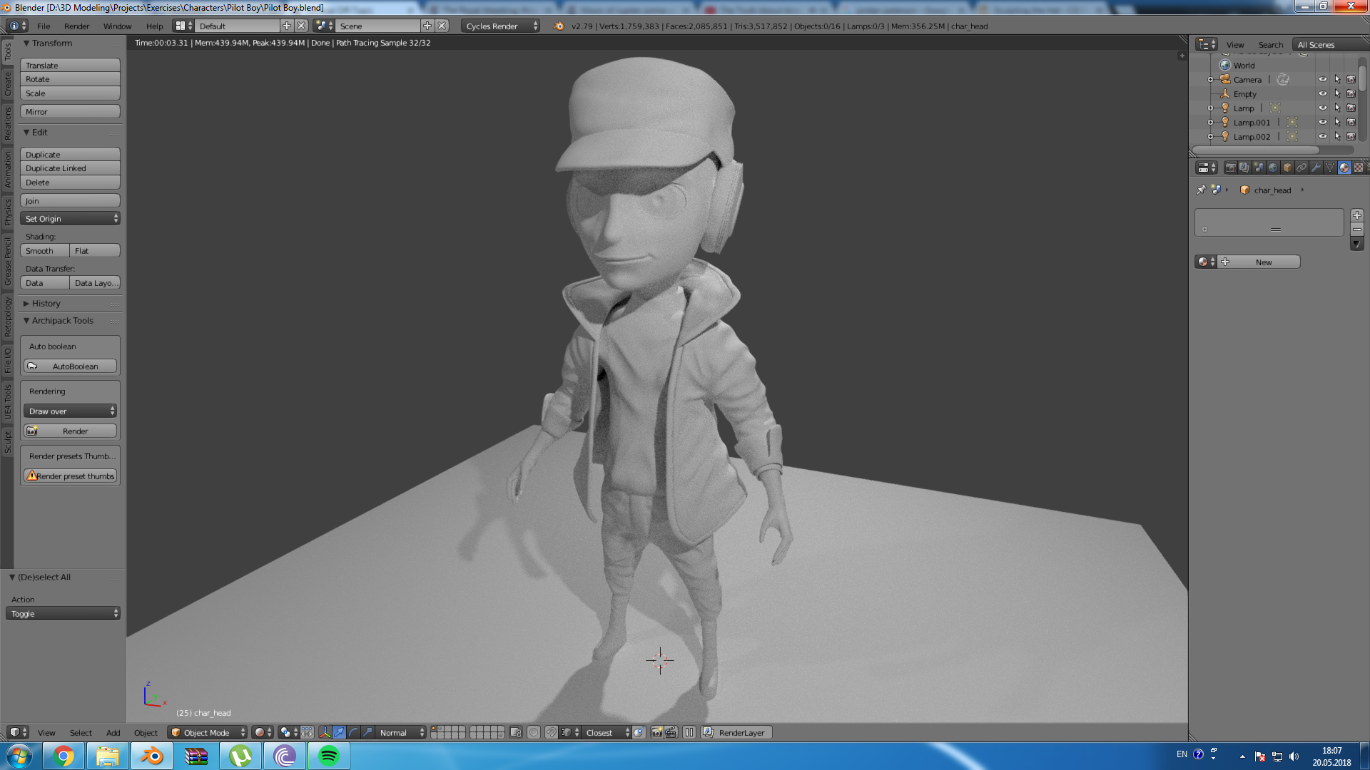Add a material slot with plus button

[1356, 215]
